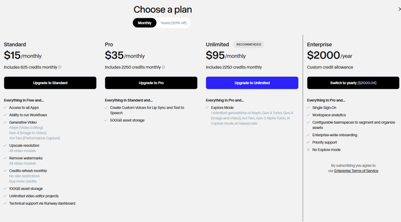Screen dimensions: 401x222
Task: Click the X icon beside No Explore mode
Action: coord(309,150)
